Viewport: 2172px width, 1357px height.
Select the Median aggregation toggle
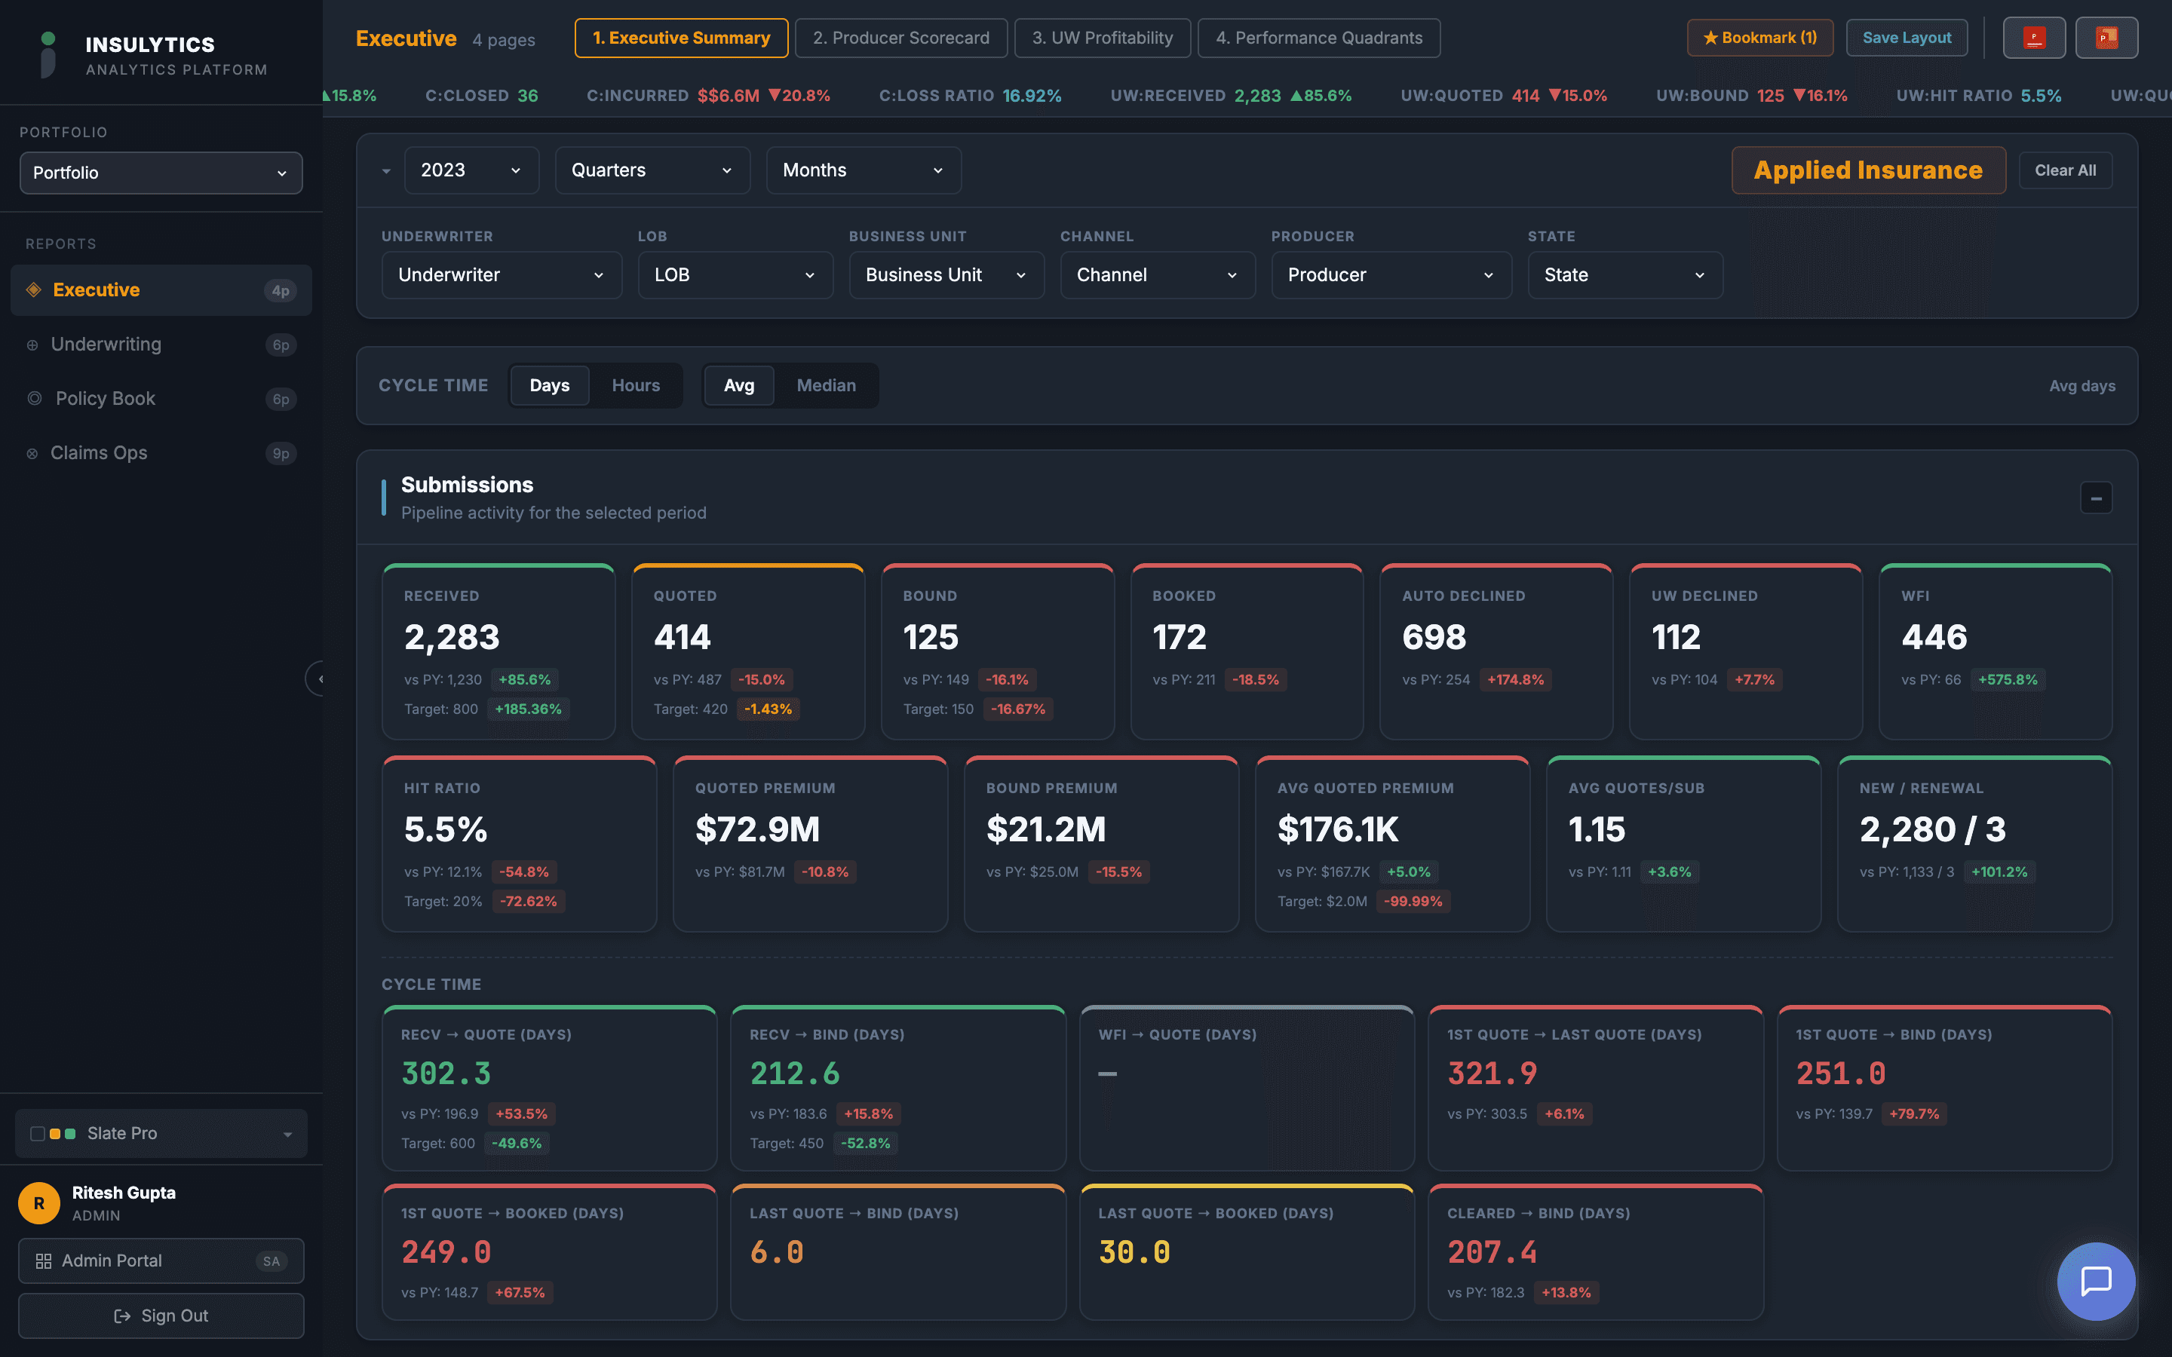point(826,385)
